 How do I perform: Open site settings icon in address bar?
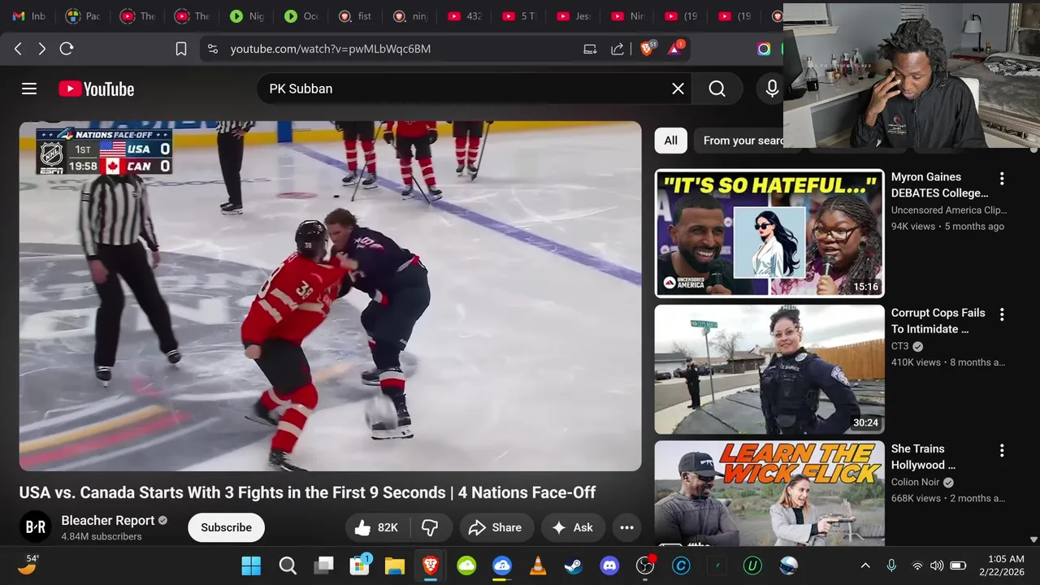coord(213,49)
